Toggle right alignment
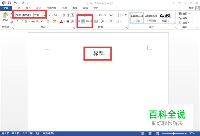 87,21
